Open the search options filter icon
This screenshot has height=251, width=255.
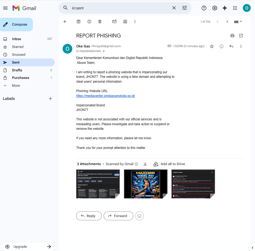click(x=185, y=8)
